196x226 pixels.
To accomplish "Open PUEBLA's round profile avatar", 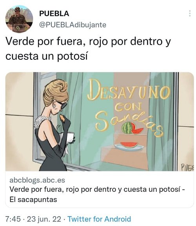I will 19,19.
